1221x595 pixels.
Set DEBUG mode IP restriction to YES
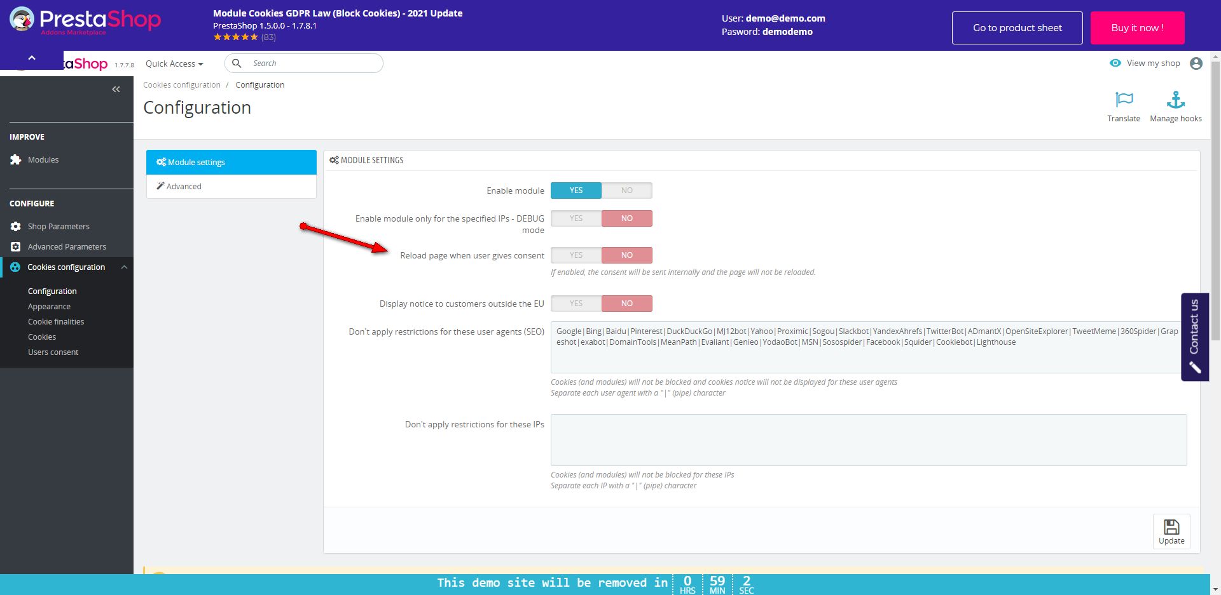click(x=576, y=218)
